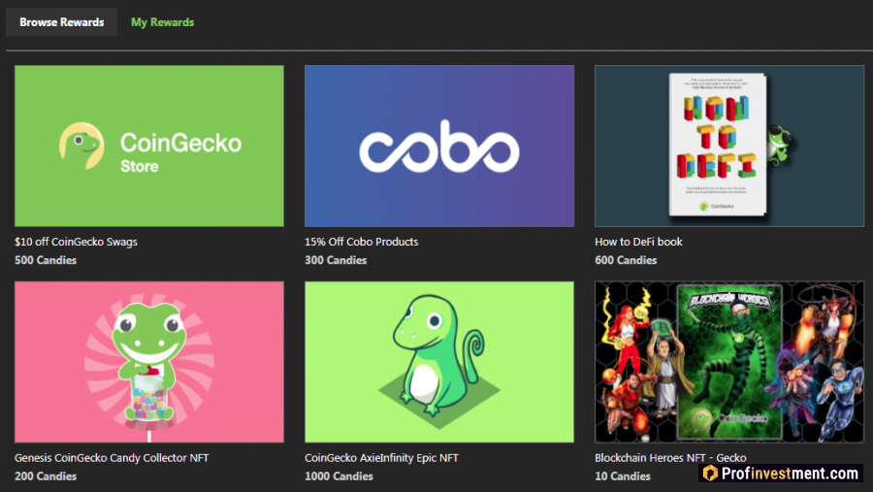This screenshot has height=492, width=873.
Task: Switch to the Browse Rewards tab
Action: [x=62, y=22]
